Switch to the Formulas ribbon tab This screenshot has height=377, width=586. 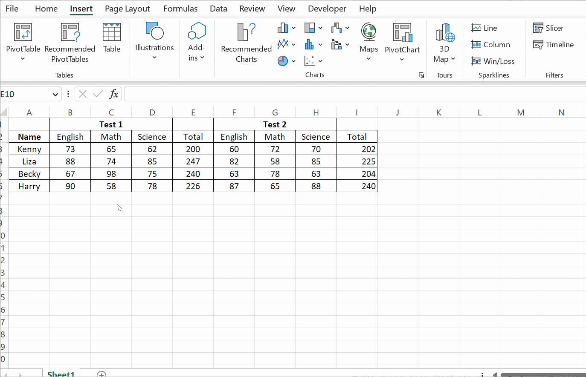[180, 9]
